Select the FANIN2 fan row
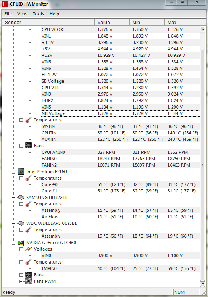 [x=120, y=165]
